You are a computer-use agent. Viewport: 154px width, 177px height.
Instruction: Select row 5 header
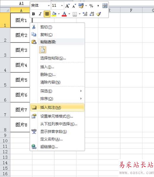[5, 80]
